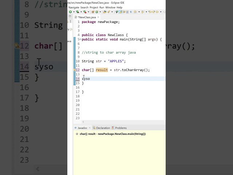Screen dimensions: 233x175
Task: Open the Window menu
Action: [110, 7]
